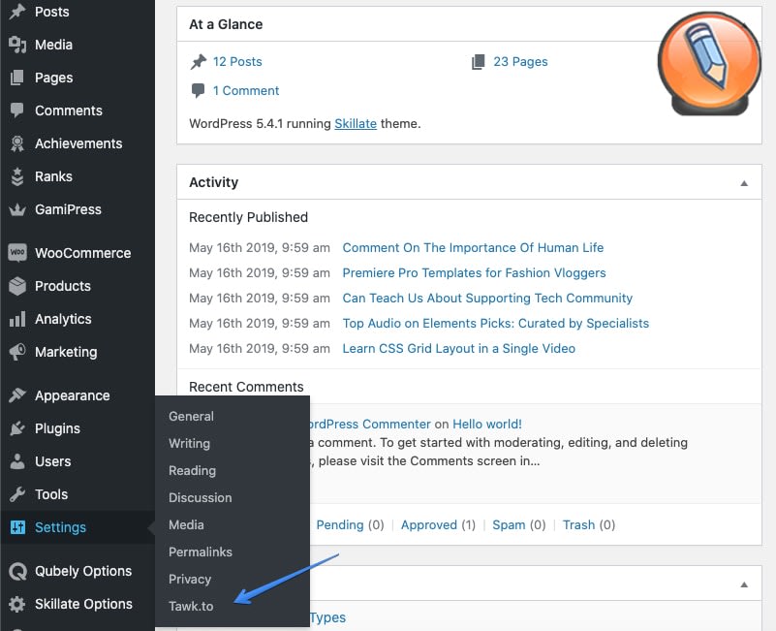Click the Users person icon
The height and width of the screenshot is (631, 776).
coord(17,461)
